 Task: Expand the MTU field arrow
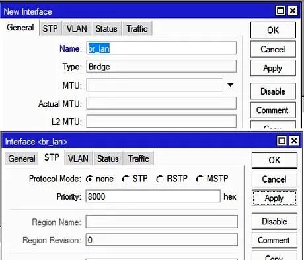click(x=230, y=85)
